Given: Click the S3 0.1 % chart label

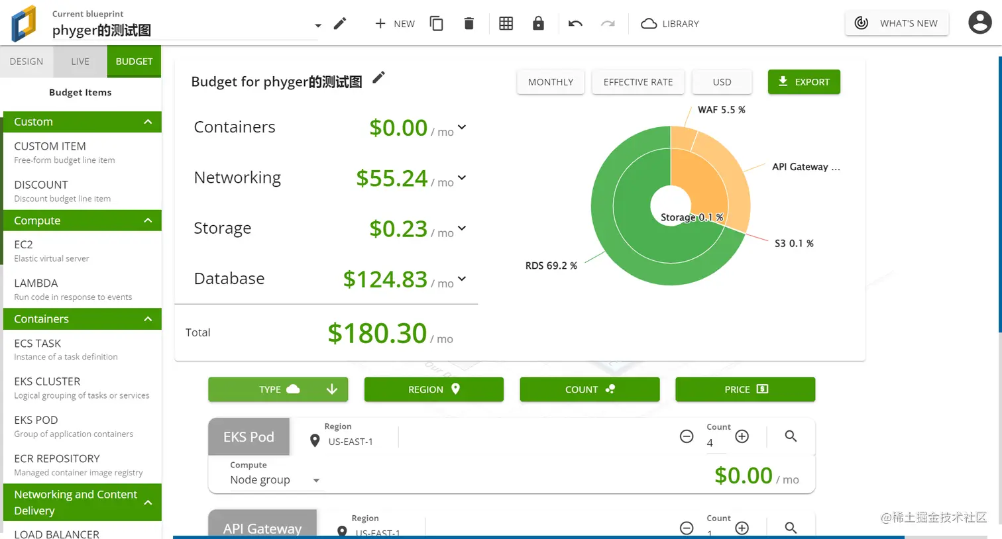Looking at the screenshot, I should tap(794, 244).
